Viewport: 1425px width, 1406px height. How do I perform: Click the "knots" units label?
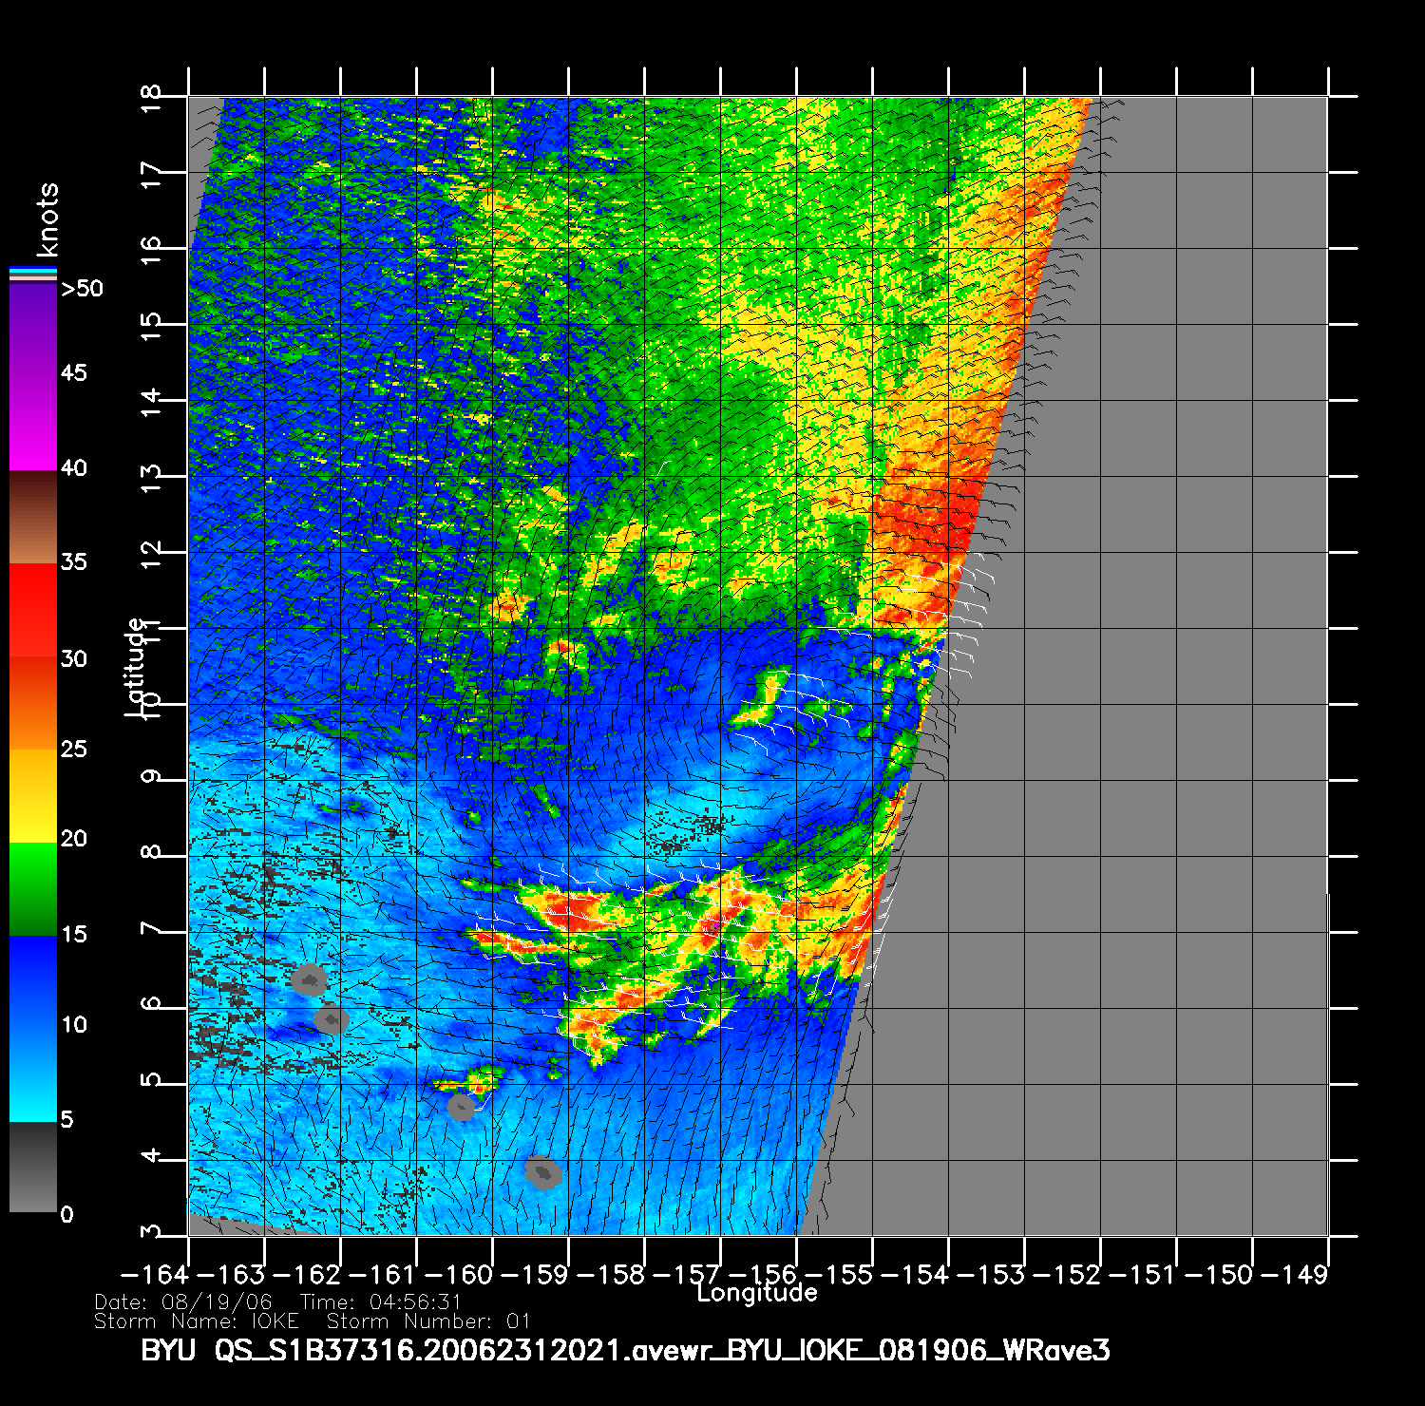tap(47, 219)
